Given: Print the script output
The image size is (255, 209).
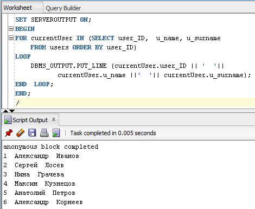Looking at the screenshot, I should click(x=44, y=133).
